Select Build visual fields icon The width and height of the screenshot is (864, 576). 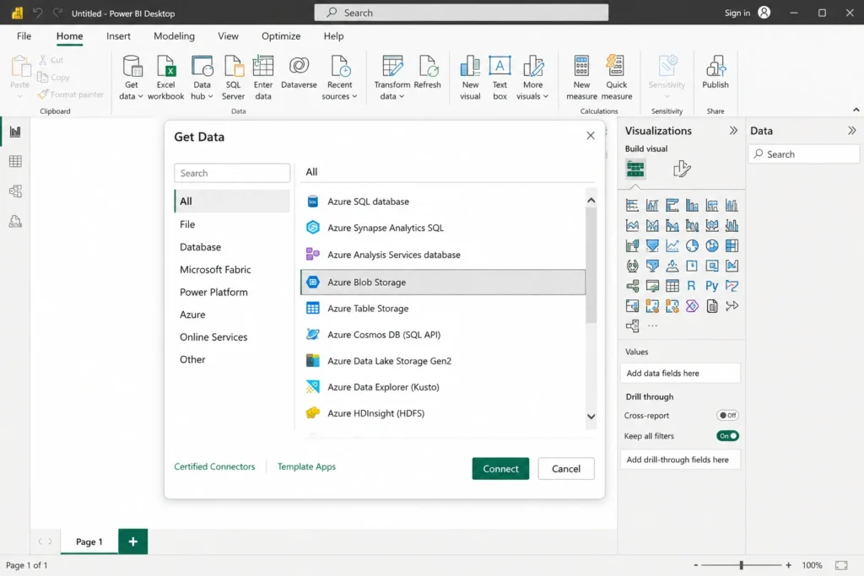tap(635, 169)
